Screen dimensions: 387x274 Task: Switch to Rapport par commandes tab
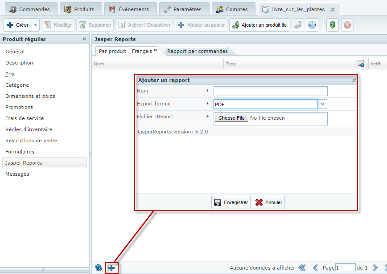tap(198, 51)
